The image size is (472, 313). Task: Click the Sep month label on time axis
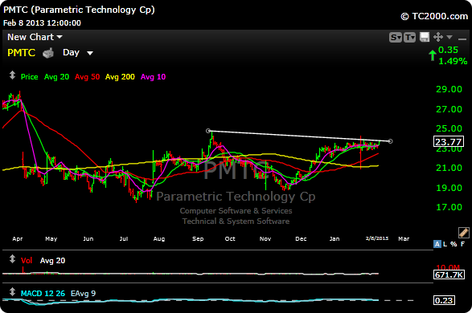(x=198, y=239)
